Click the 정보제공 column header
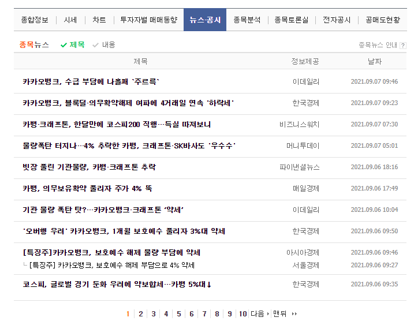The width and height of the screenshot is (414, 321). pyautogui.click(x=305, y=62)
